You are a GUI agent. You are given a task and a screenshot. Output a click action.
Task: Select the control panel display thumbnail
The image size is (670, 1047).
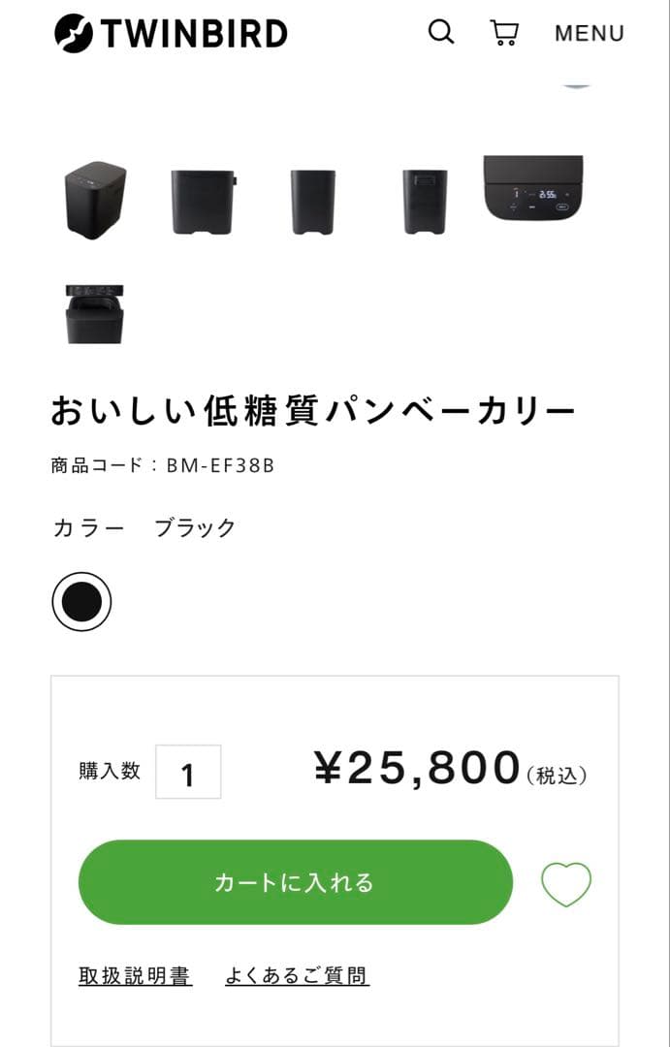click(x=534, y=188)
